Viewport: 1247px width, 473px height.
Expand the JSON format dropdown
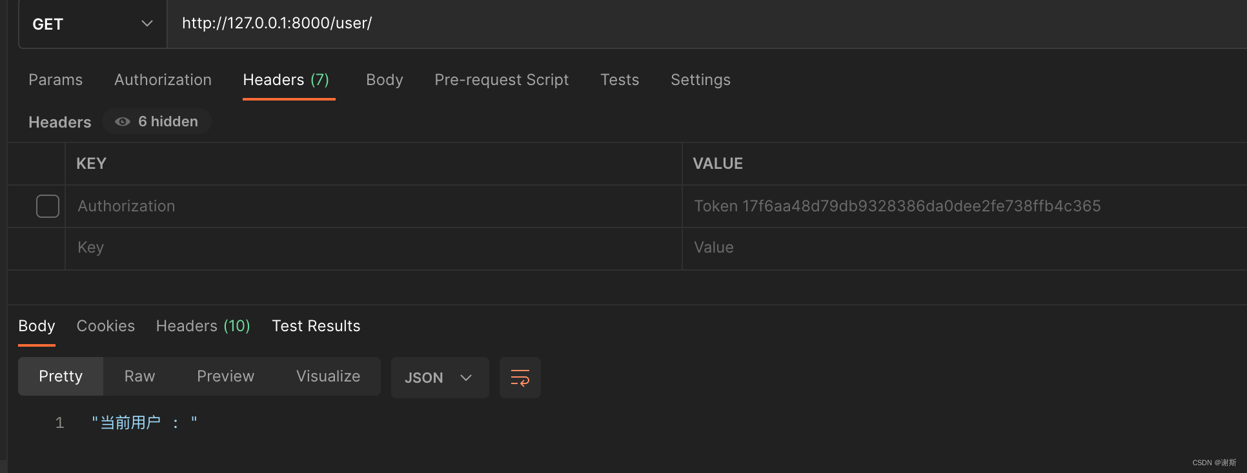pyautogui.click(x=440, y=378)
